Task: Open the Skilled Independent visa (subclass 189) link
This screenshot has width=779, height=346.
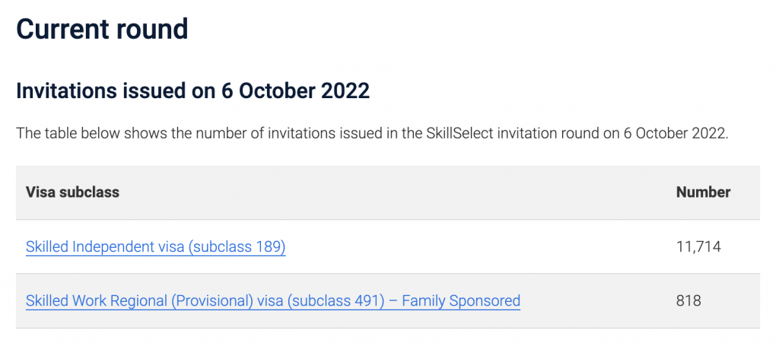Action: coord(155,246)
